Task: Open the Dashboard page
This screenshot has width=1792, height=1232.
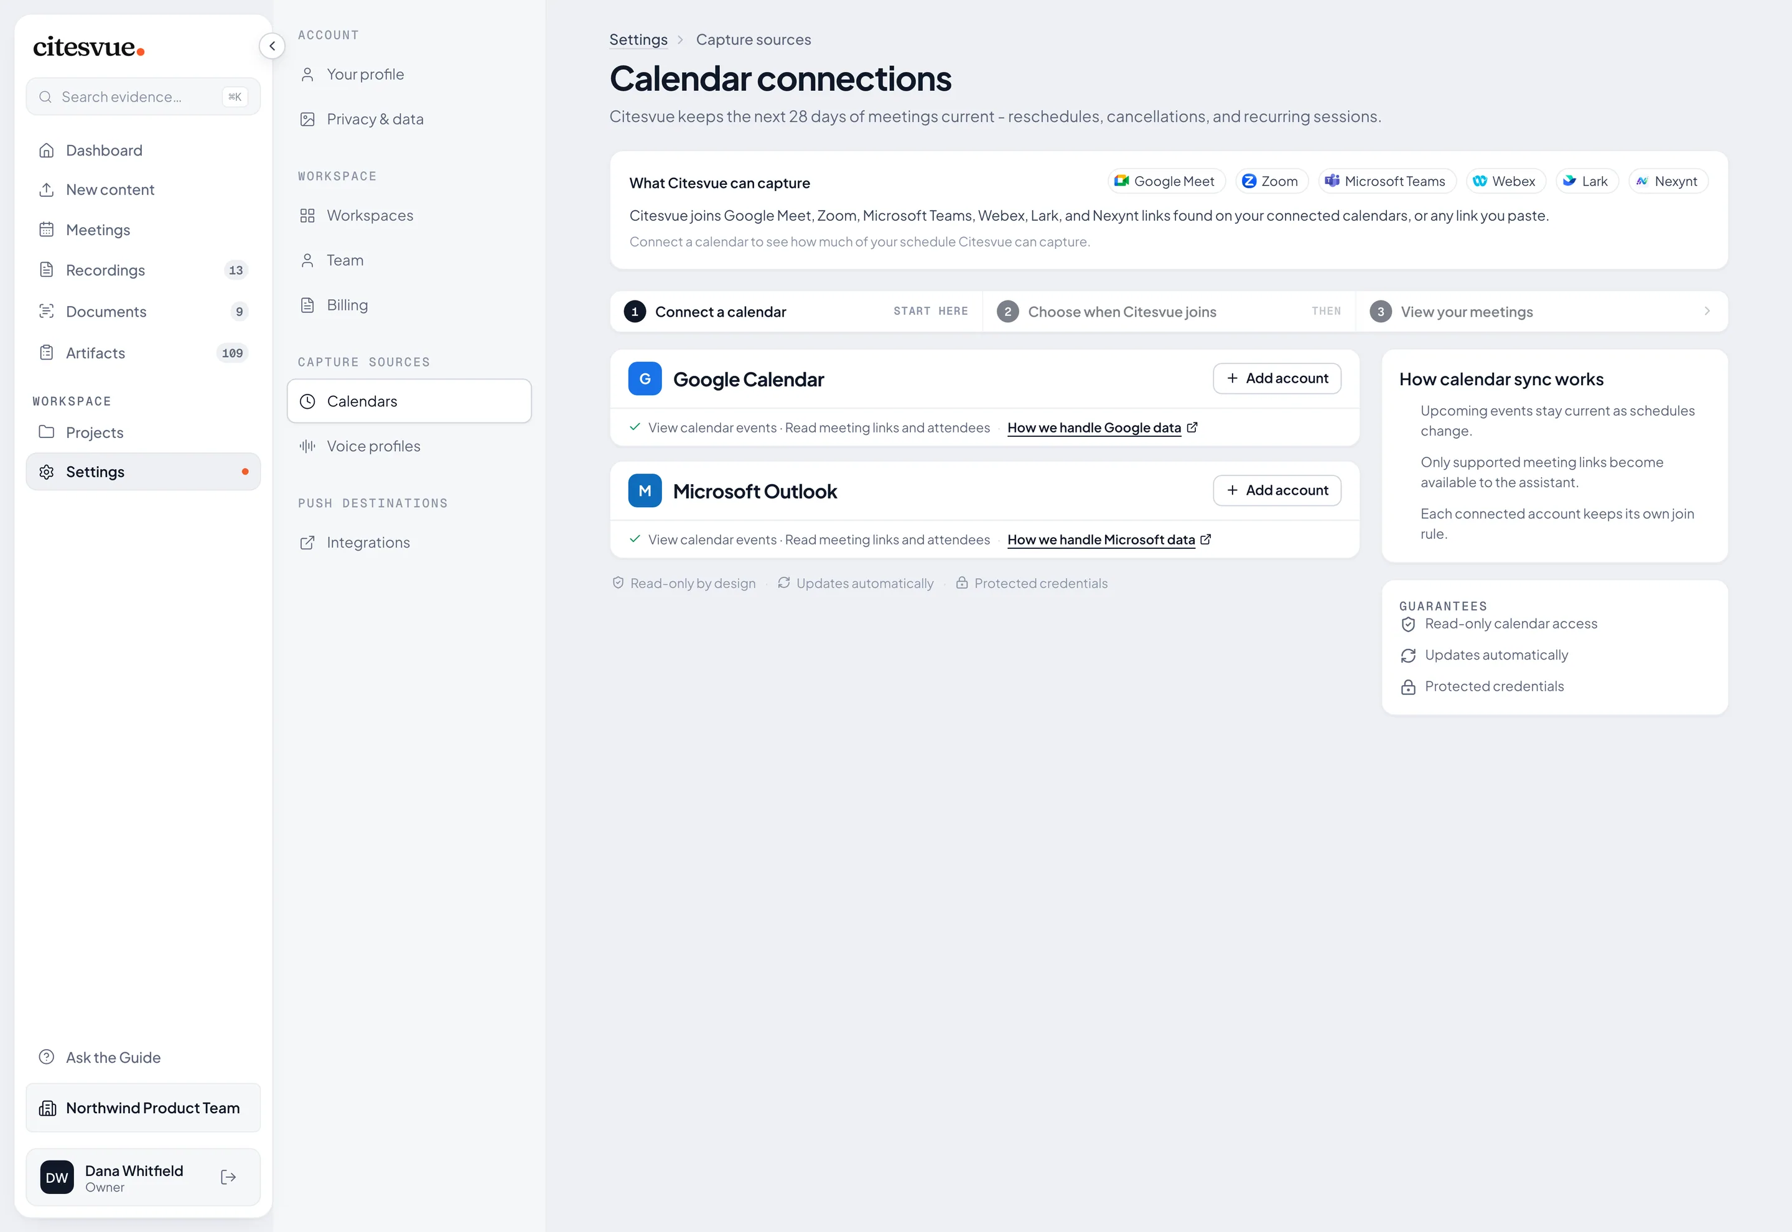Action: tap(144, 151)
